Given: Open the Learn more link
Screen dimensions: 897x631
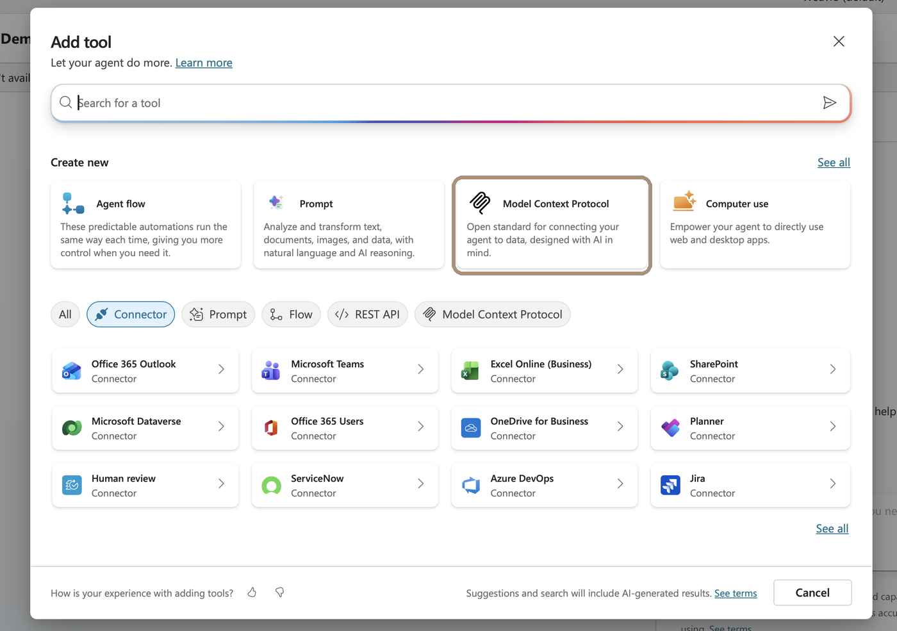Looking at the screenshot, I should (204, 63).
